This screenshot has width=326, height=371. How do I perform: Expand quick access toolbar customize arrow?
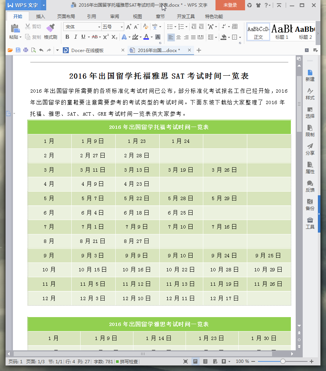tap(57, 50)
